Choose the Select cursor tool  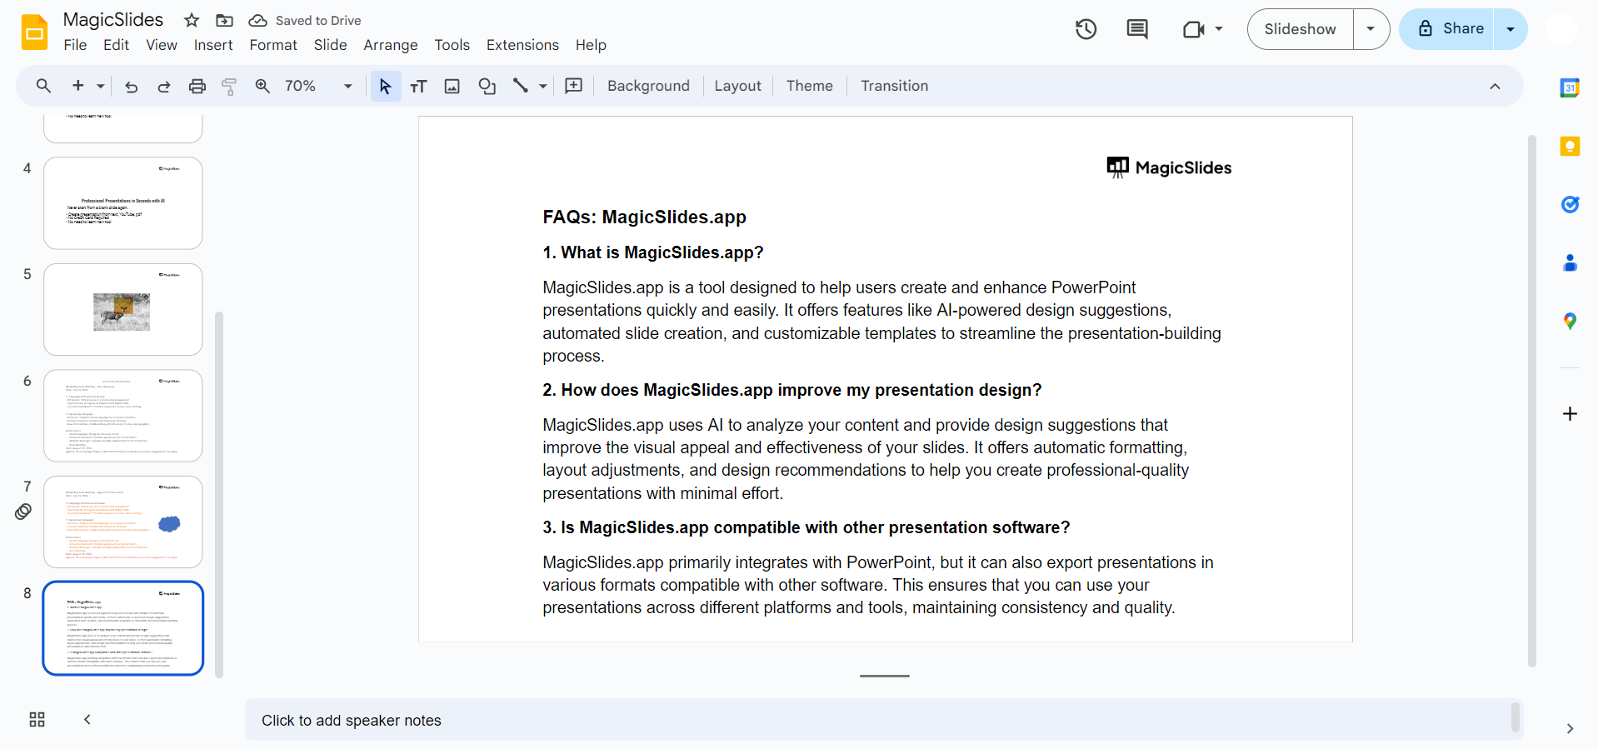coord(385,86)
